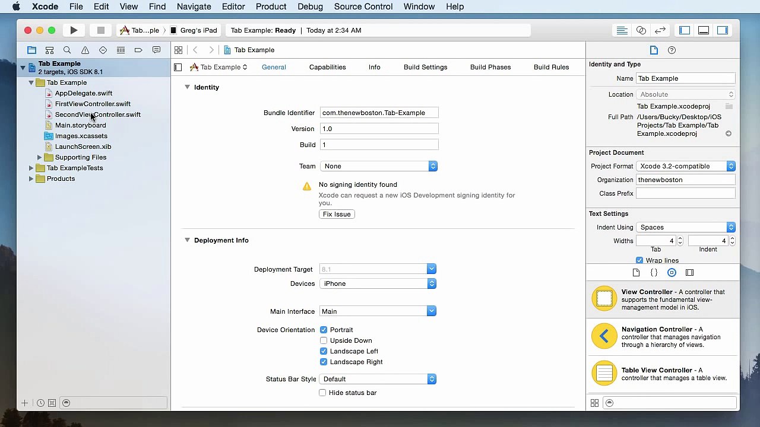Show the File inspector
The width and height of the screenshot is (760, 427).
654,50
